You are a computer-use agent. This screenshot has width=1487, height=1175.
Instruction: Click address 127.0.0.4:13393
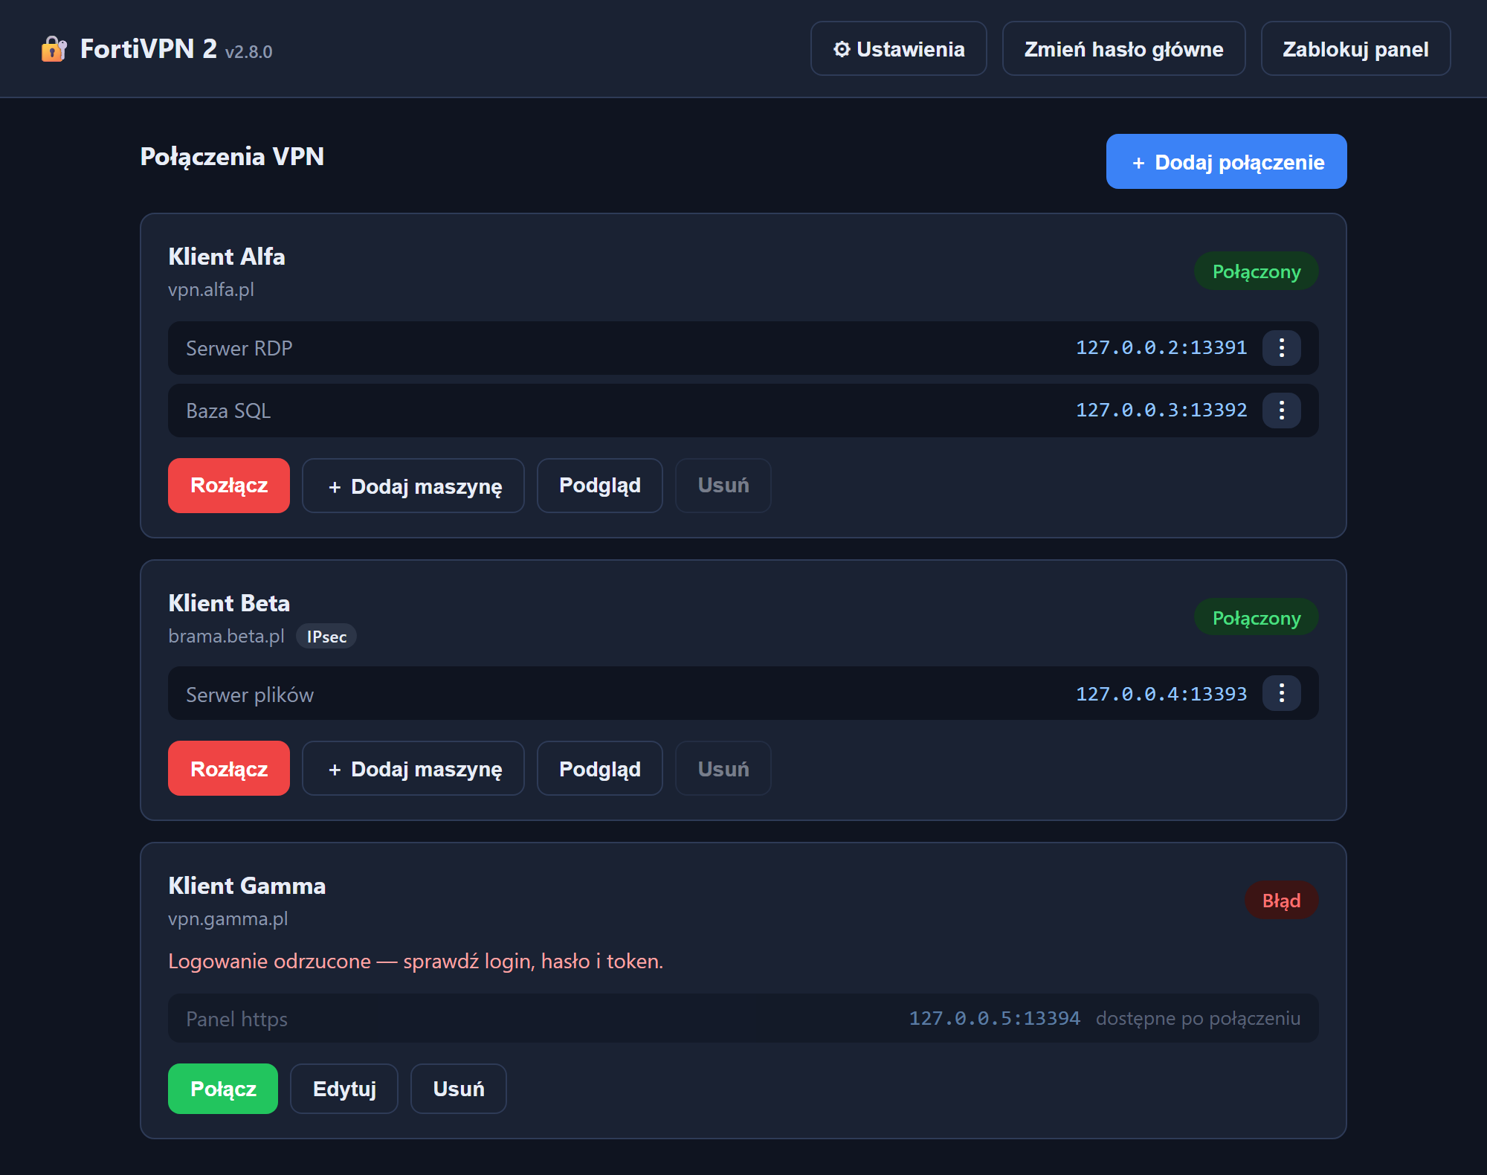1161,694
